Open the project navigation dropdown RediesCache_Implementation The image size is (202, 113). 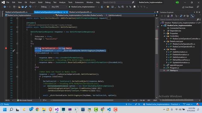click(x=30, y=15)
